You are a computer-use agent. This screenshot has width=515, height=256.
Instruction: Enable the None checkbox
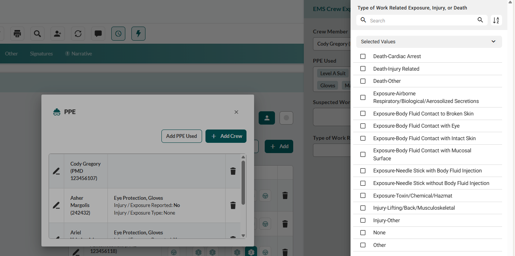(363, 232)
